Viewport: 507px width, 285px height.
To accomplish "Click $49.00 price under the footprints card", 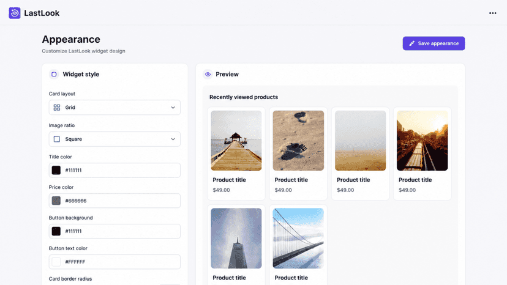I will pyautogui.click(x=284, y=190).
